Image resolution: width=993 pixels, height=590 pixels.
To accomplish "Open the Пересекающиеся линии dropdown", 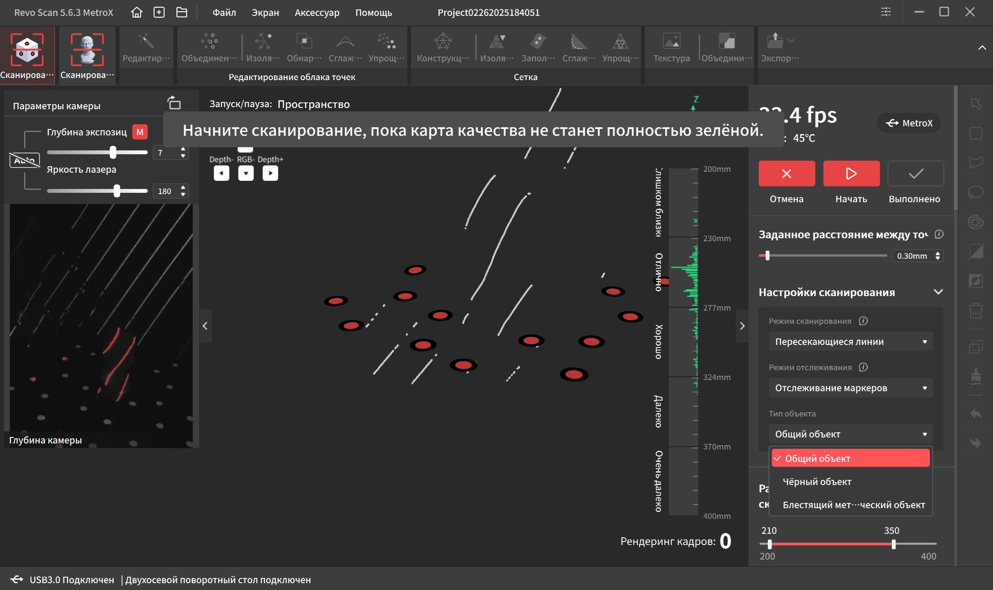I will click(x=850, y=341).
